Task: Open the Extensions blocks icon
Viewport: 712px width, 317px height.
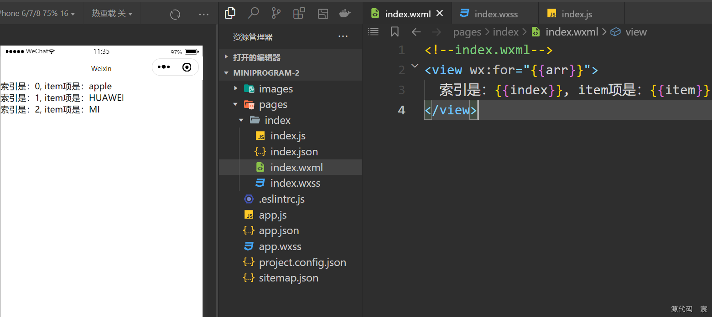Action: click(299, 13)
